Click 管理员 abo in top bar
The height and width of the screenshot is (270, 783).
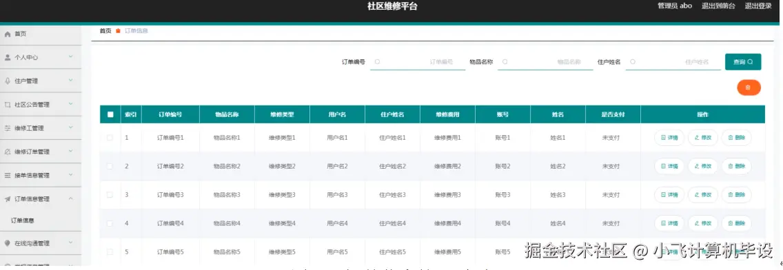[x=675, y=6]
